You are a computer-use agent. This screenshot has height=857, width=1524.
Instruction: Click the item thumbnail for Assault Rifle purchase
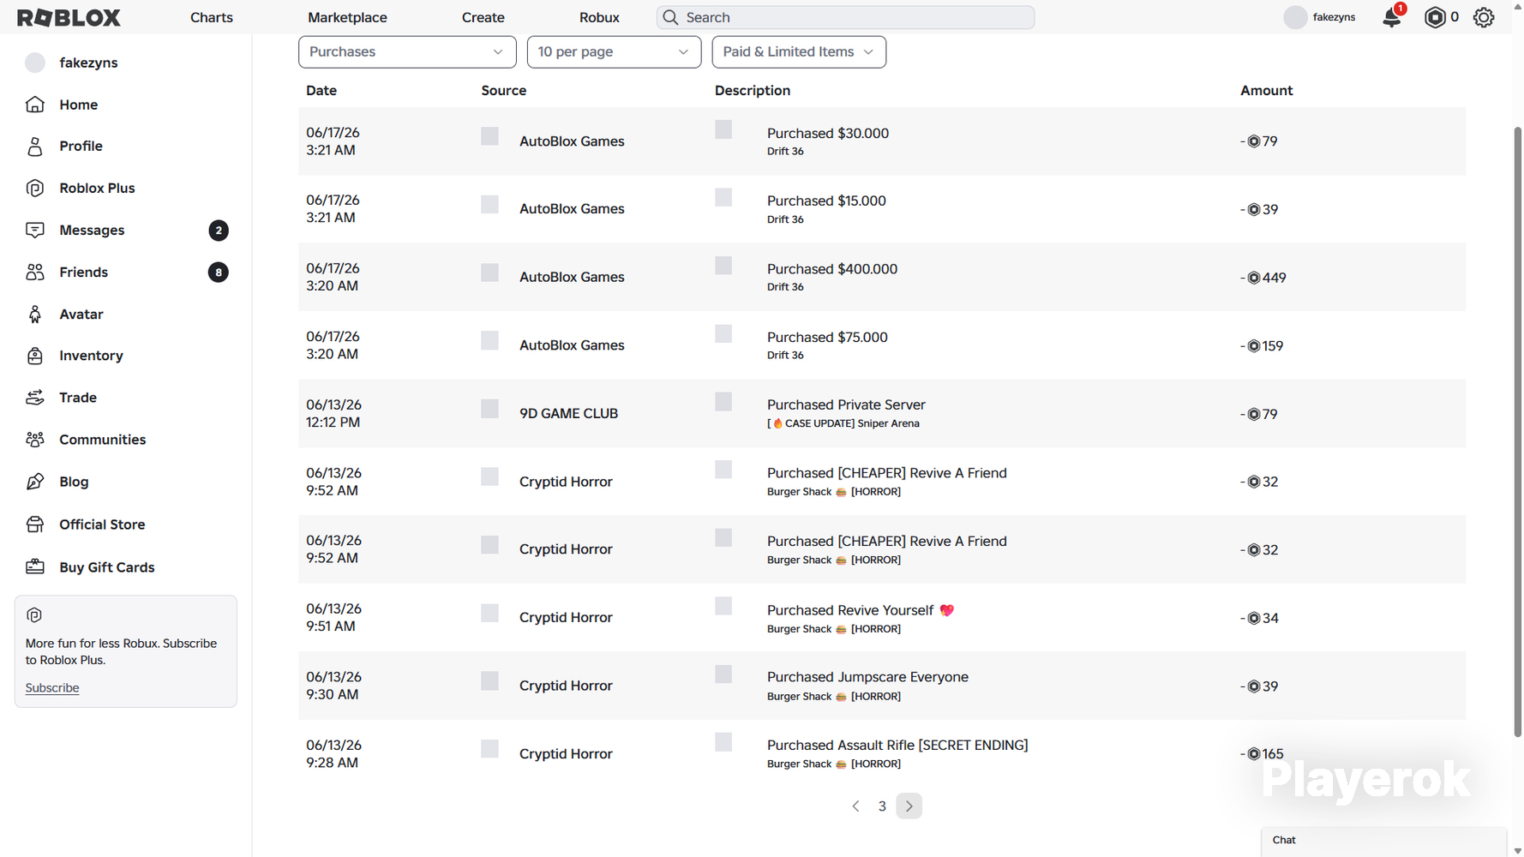tap(723, 742)
